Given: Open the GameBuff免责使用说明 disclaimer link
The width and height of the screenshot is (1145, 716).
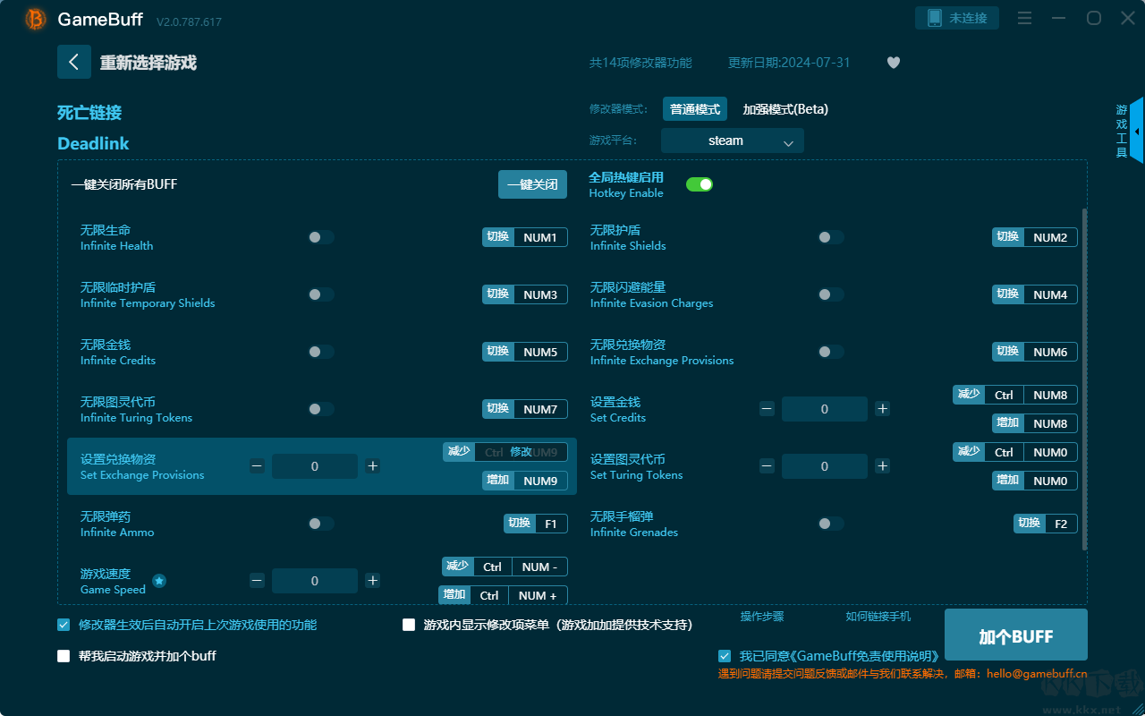Looking at the screenshot, I should coord(866,656).
